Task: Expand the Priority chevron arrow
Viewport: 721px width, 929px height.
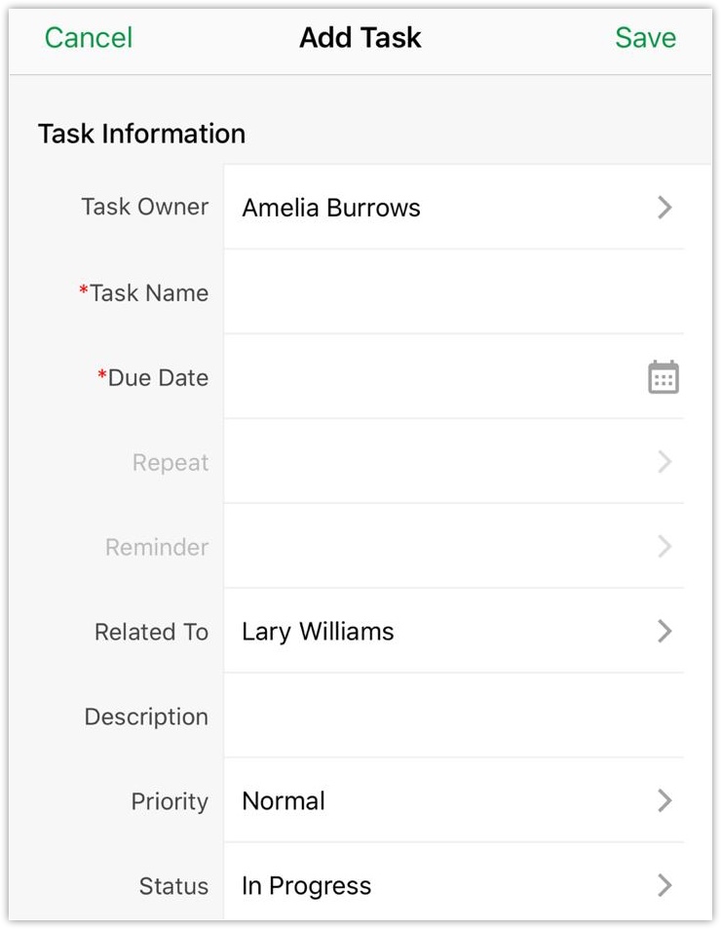Action: click(664, 801)
